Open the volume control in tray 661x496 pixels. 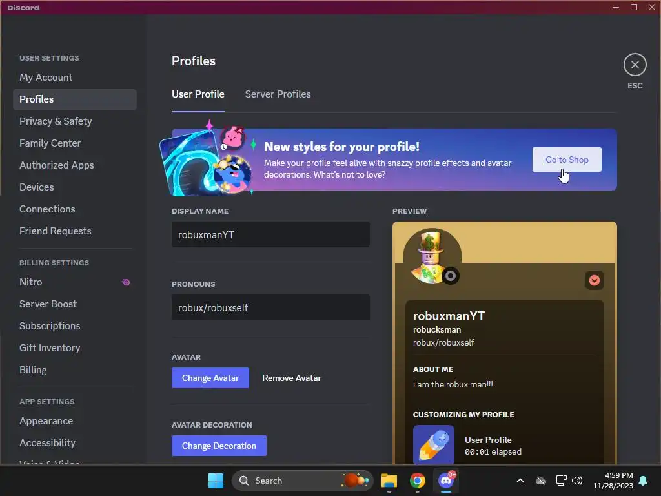click(577, 480)
